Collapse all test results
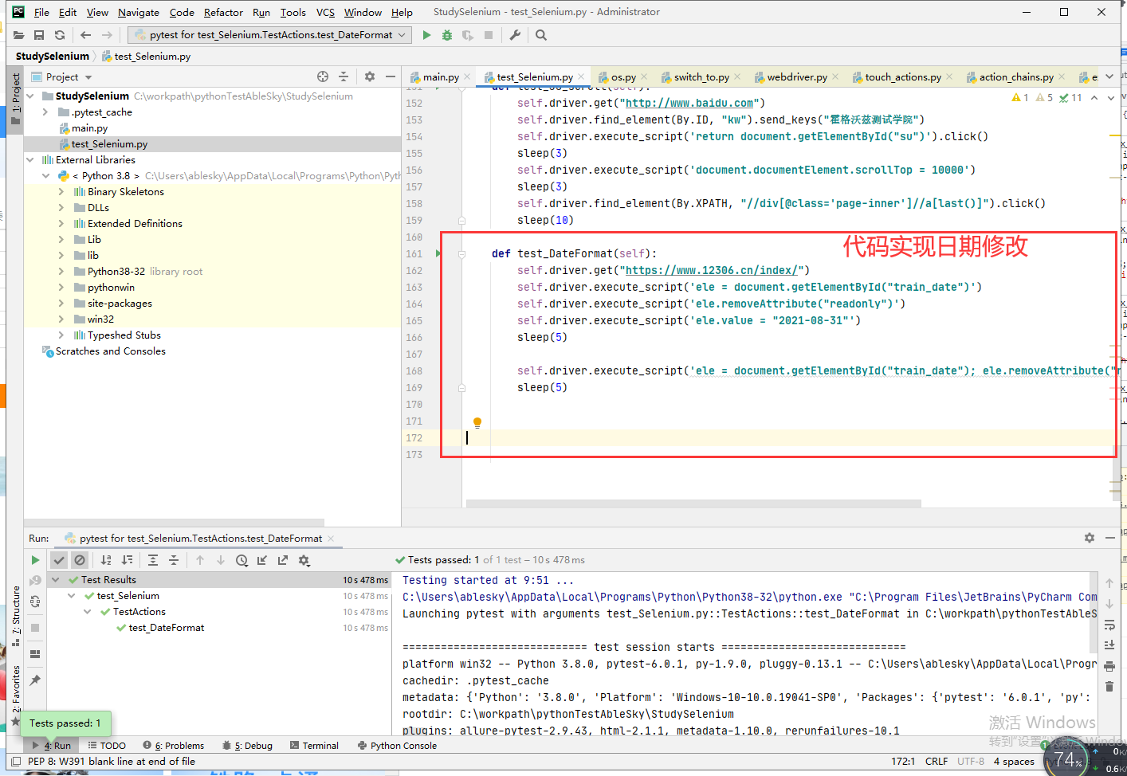 (174, 560)
